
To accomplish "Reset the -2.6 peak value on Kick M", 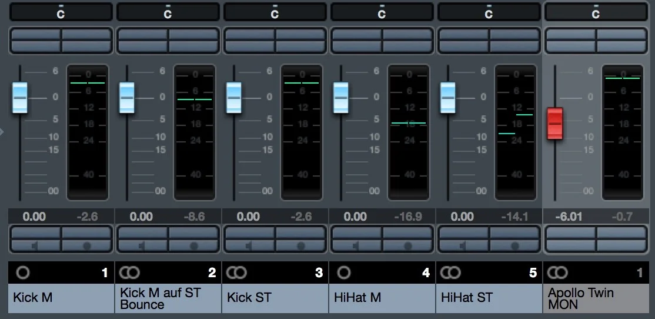I will pos(87,217).
